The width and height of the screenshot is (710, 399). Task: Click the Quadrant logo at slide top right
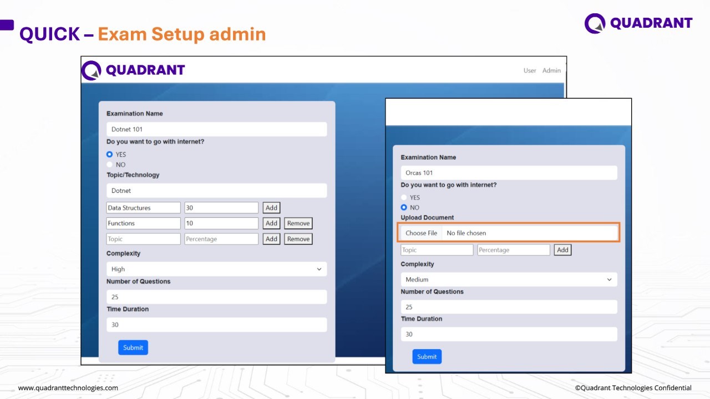click(638, 23)
